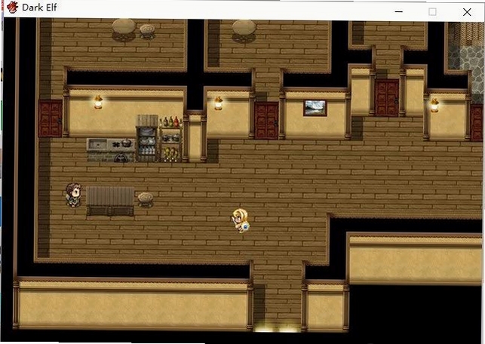Screen dimensions: 485x344
Task: Click the framed landscape painting on wall
Action: click(315, 108)
